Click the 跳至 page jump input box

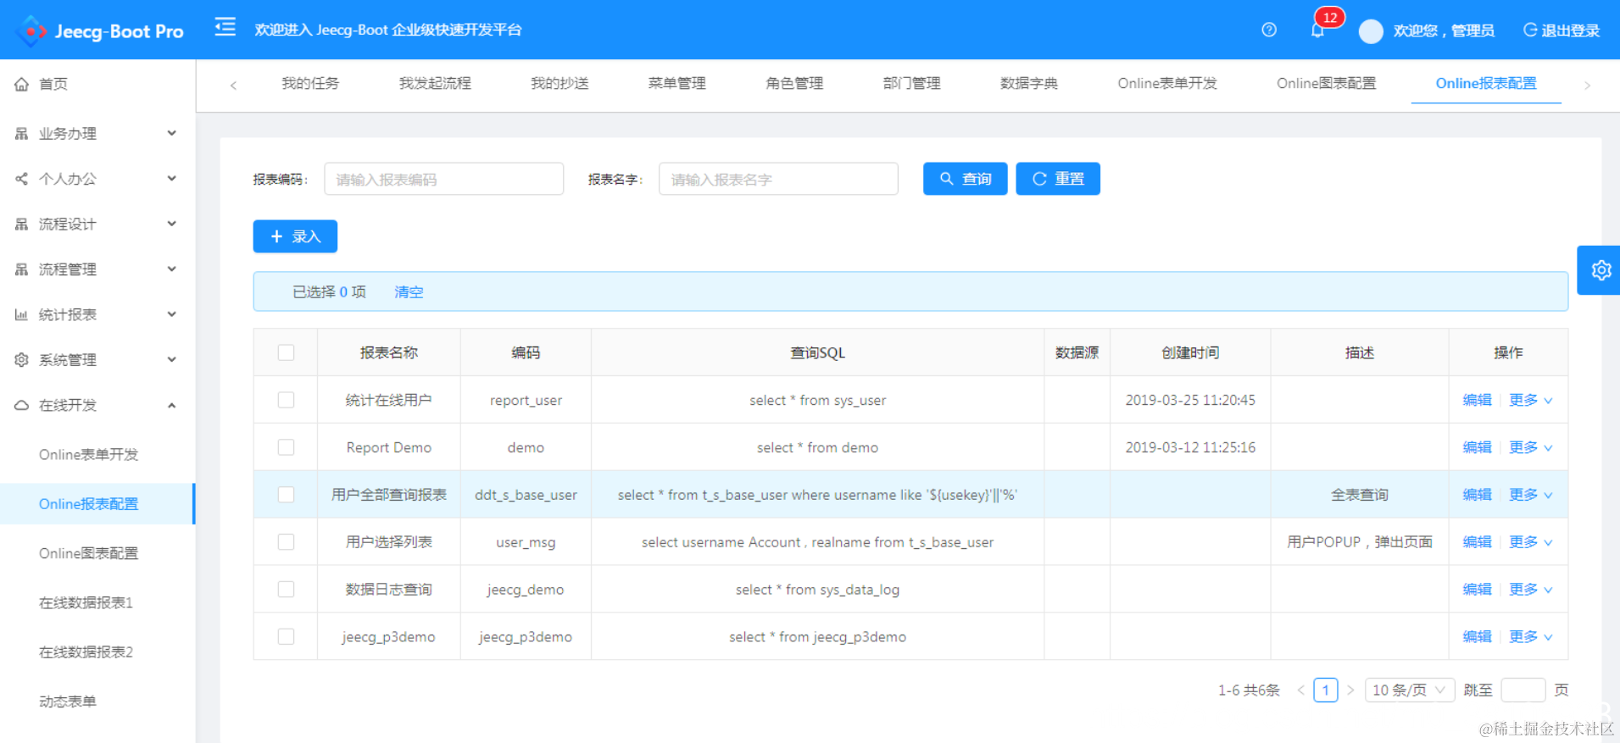(1523, 690)
